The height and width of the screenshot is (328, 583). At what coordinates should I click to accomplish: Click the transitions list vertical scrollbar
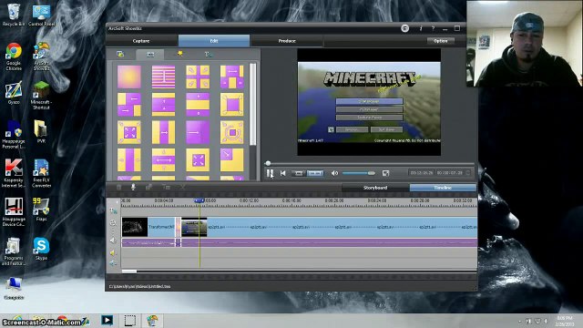point(253,105)
